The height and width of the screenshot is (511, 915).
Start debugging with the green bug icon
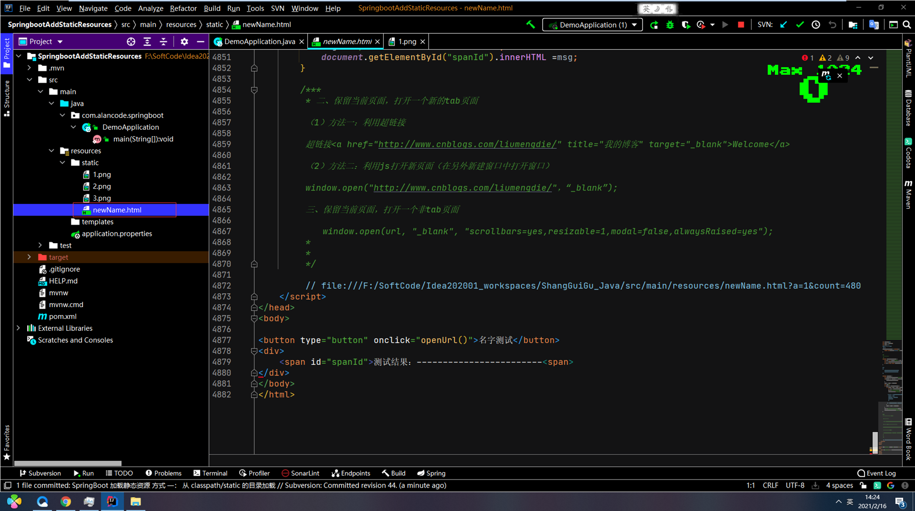(670, 25)
